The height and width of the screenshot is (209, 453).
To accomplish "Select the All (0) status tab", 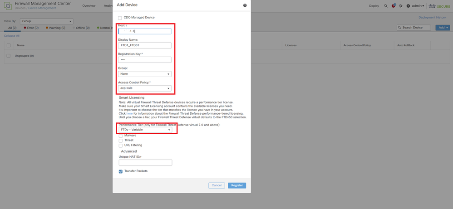I will pos(12,28).
